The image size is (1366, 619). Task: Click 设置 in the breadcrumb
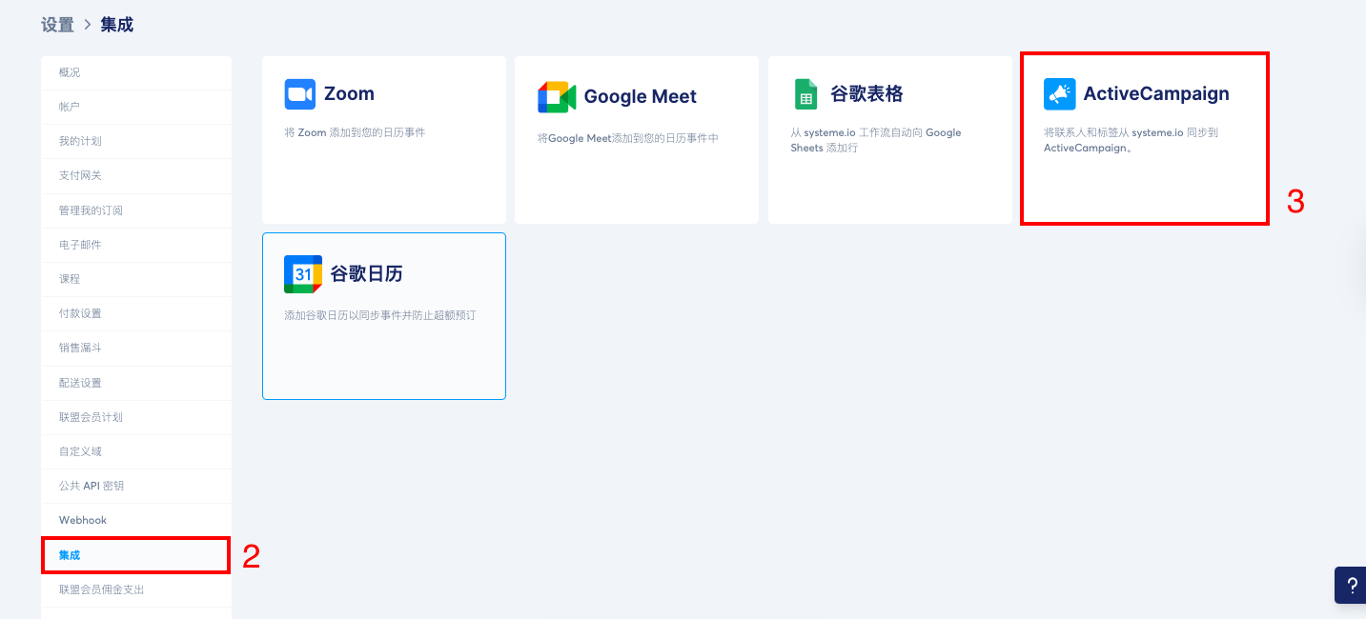coord(57,25)
